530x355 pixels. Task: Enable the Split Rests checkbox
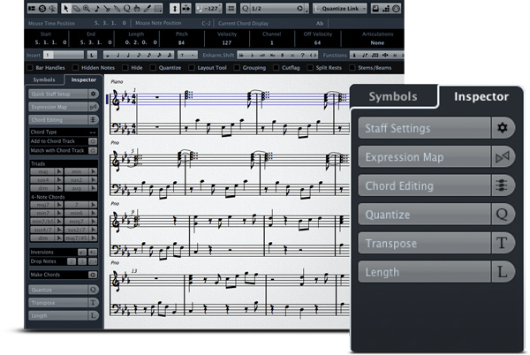(x=310, y=67)
